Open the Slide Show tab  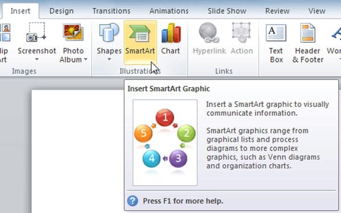click(227, 11)
